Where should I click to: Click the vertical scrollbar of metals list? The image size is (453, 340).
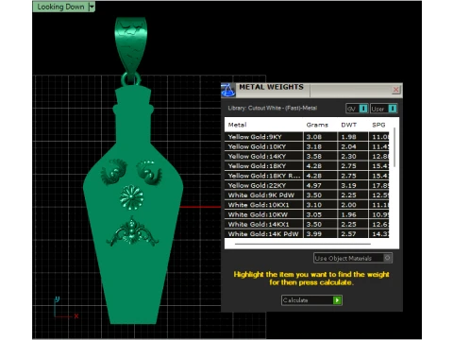[394, 147]
